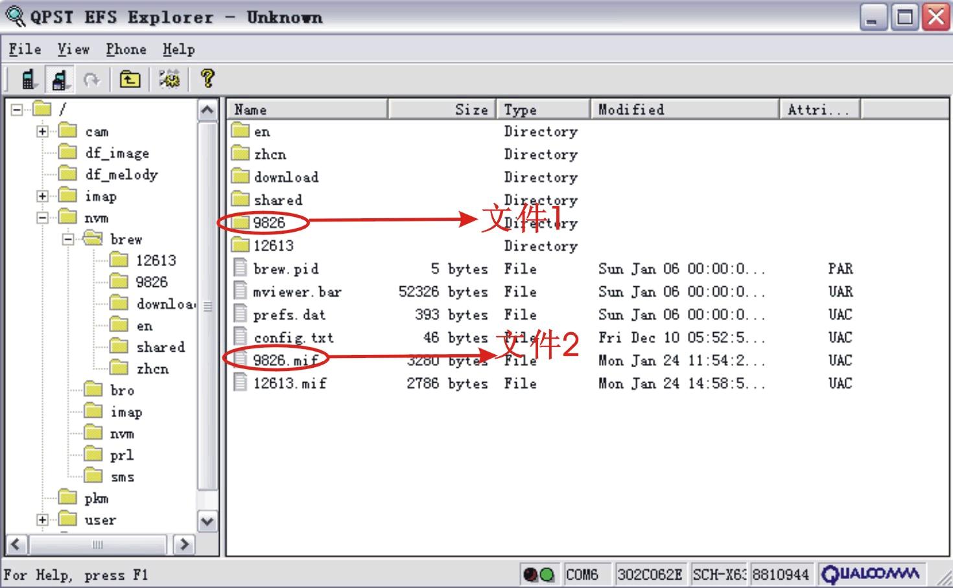Click the grayed refresh toolbar icon
This screenshot has width=953, height=588.
point(91,80)
